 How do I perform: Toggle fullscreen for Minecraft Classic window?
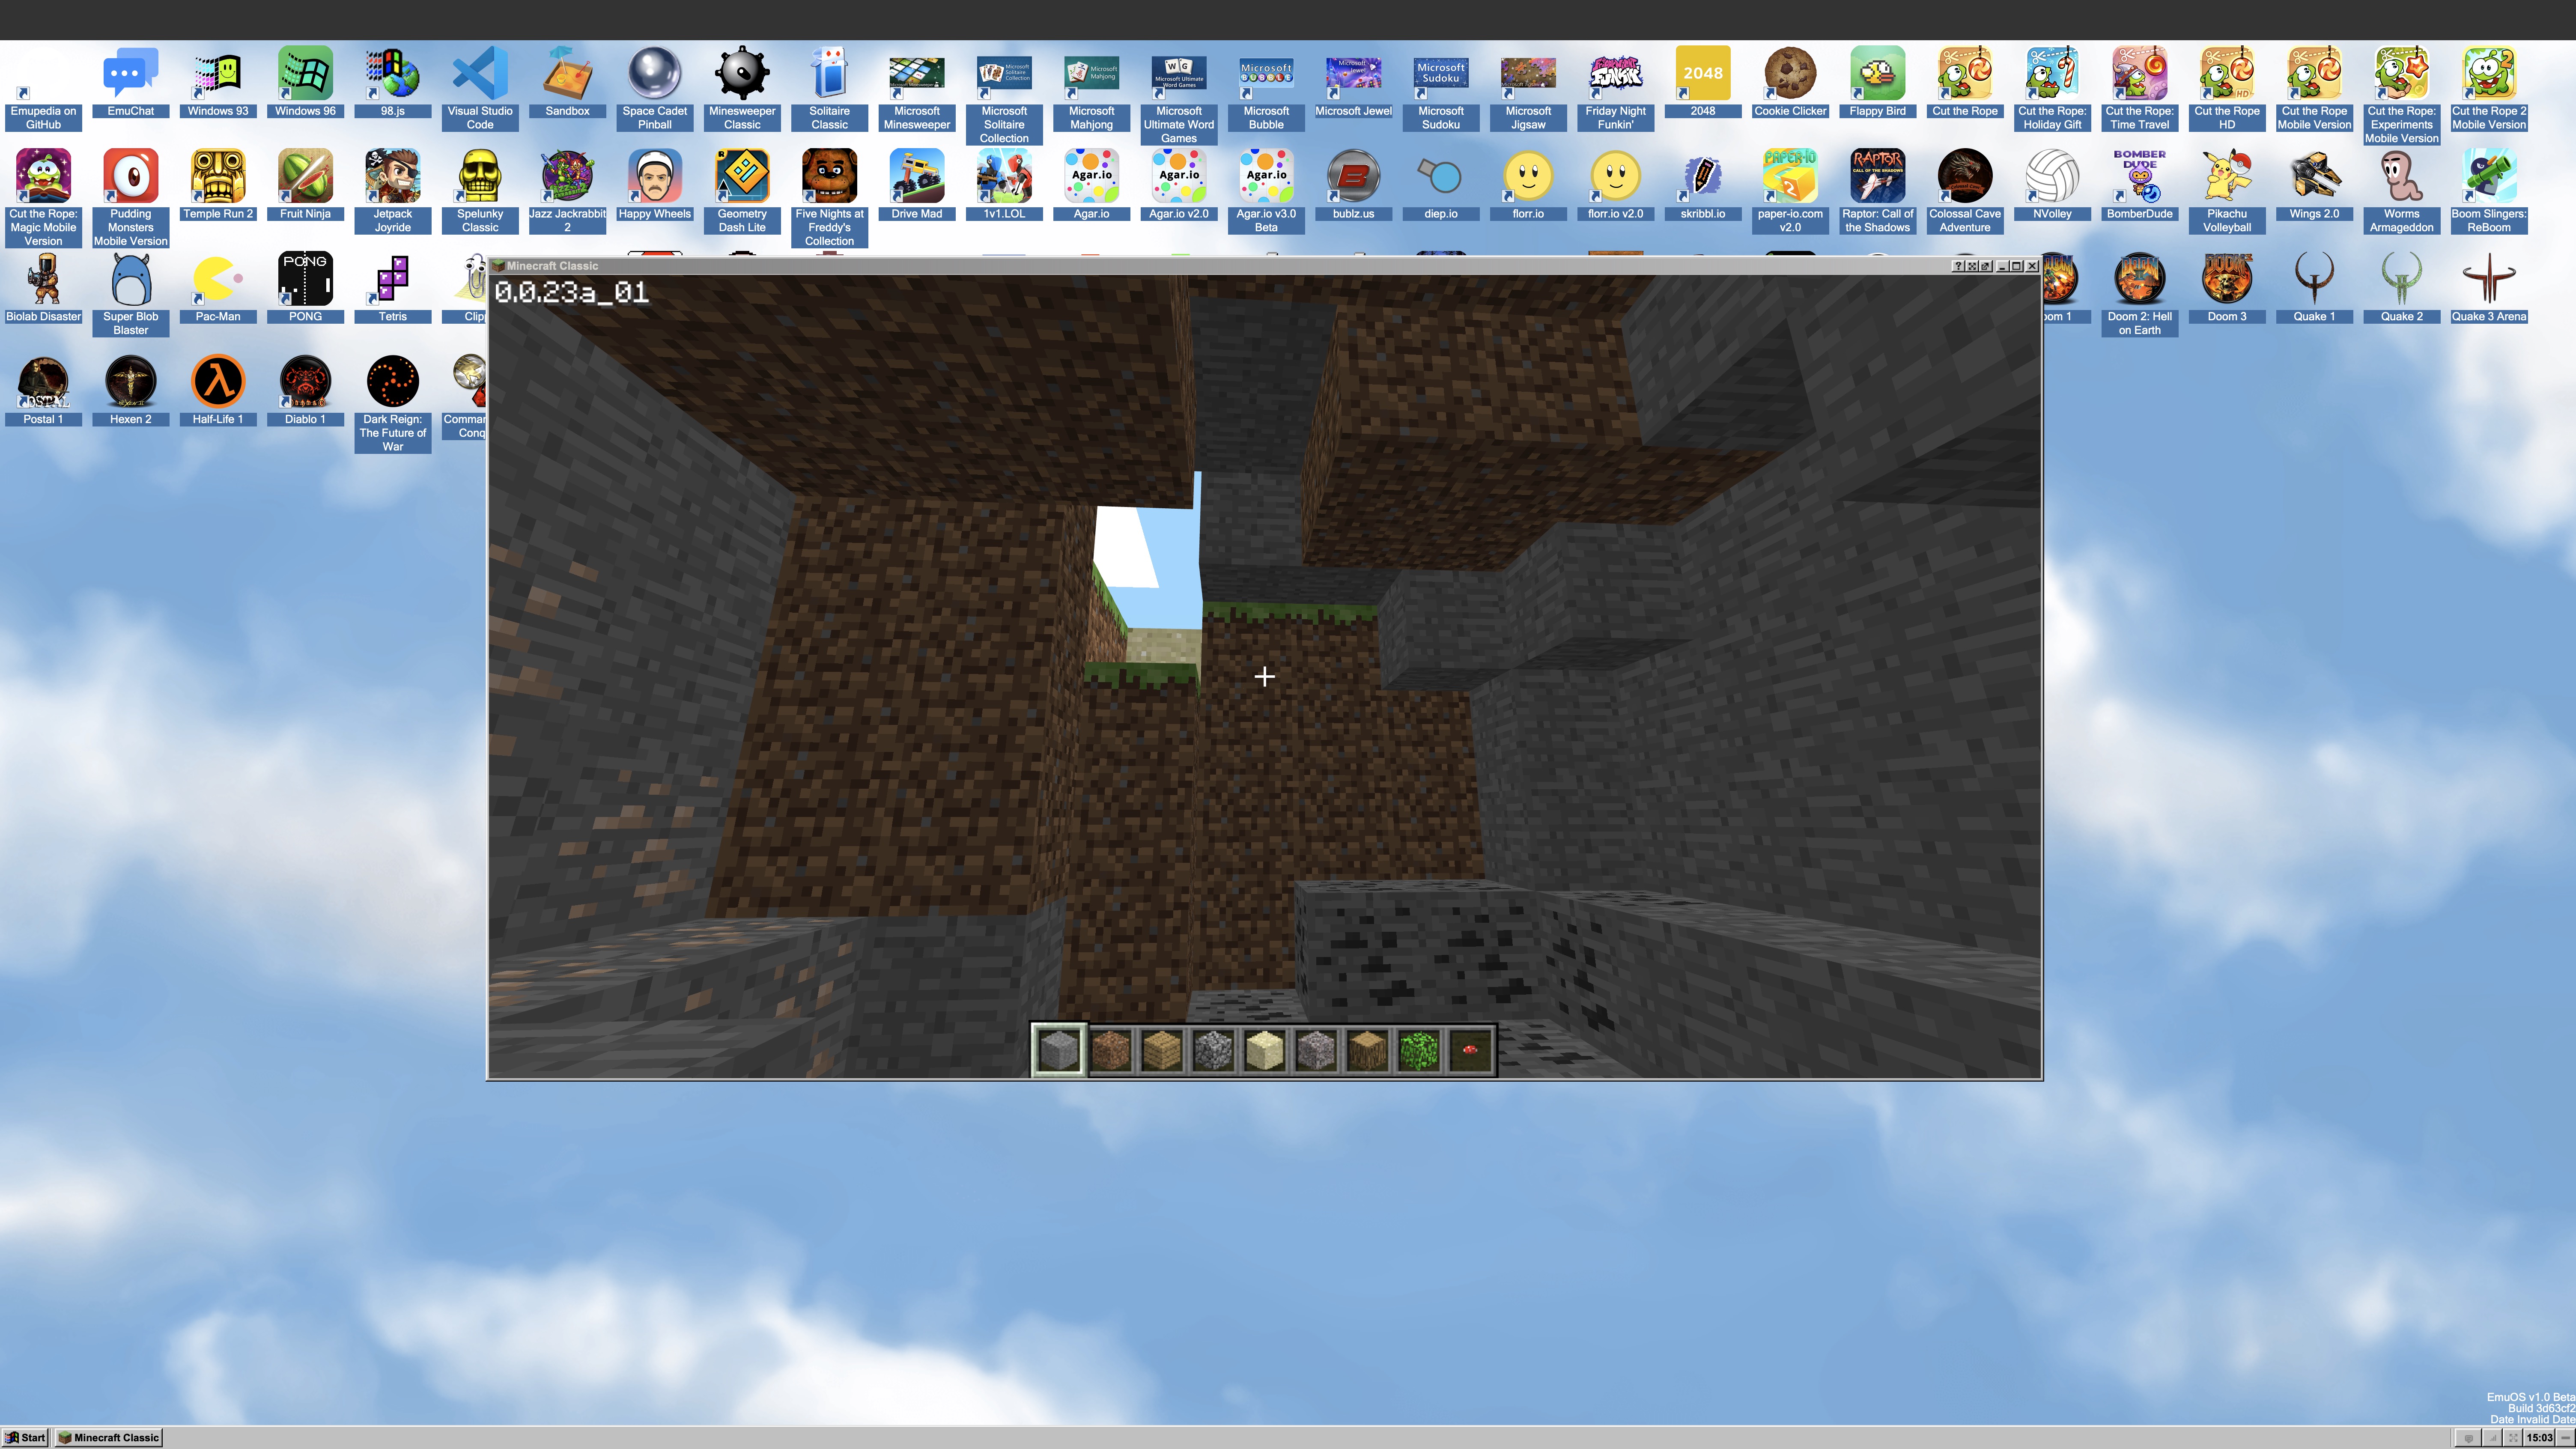1972,266
